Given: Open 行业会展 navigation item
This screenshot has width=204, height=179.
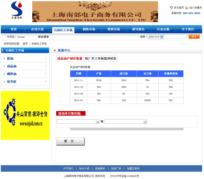Looking at the screenshot, I should point(163,29).
